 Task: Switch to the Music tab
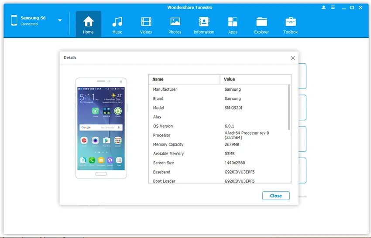117,24
